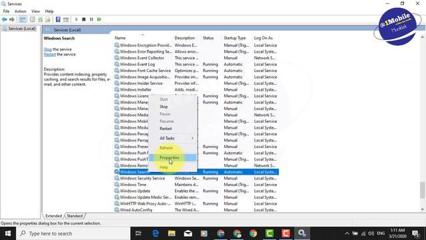
Task: Show hidden system tray icons
Action: click(x=347, y=233)
